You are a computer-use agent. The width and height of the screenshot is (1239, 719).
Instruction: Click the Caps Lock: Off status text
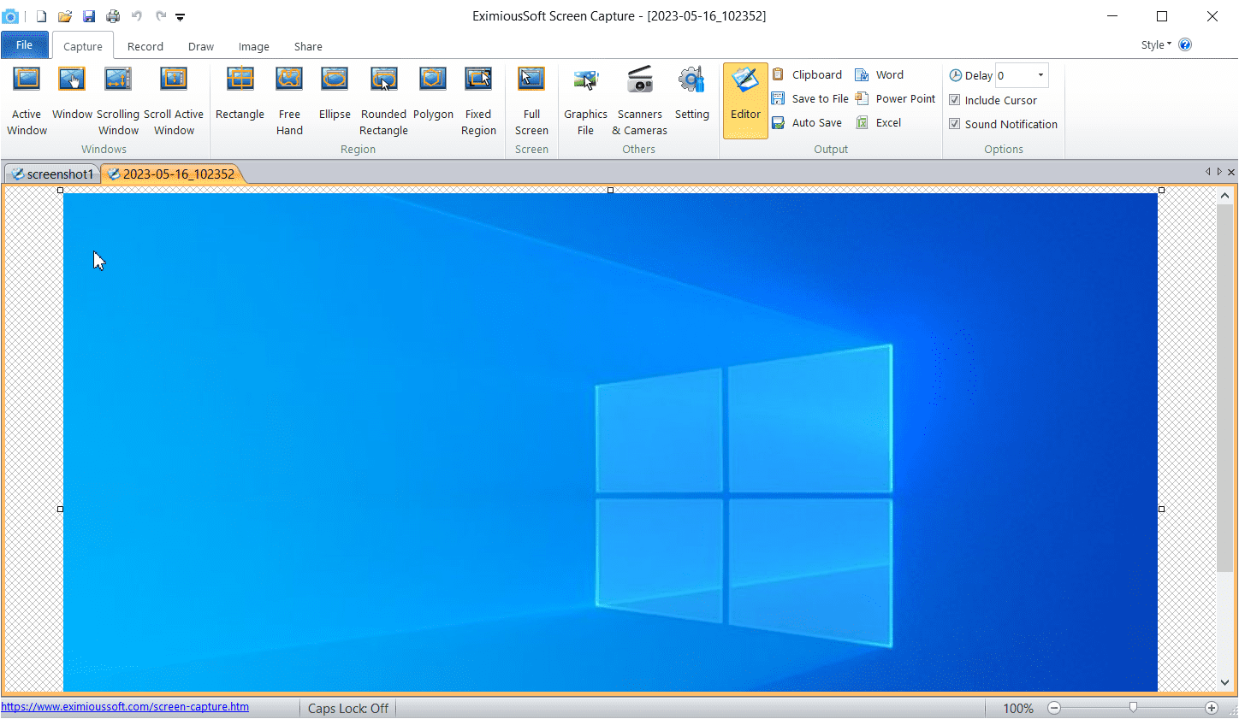pyautogui.click(x=348, y=709)
